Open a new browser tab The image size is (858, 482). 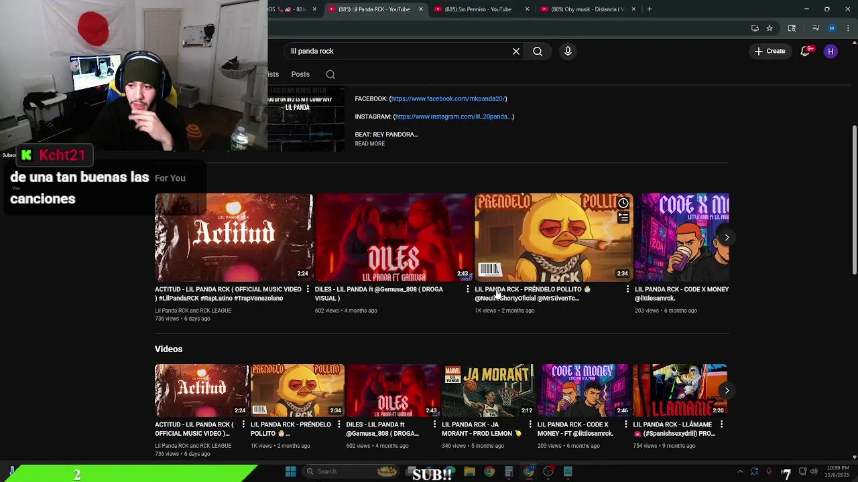coord(650,9)
